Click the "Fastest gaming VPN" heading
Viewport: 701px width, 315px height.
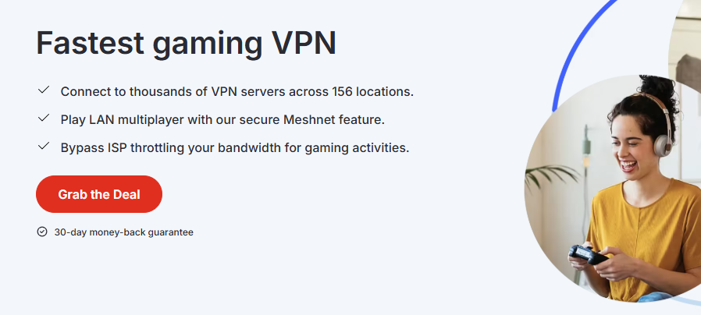(186, 43)
